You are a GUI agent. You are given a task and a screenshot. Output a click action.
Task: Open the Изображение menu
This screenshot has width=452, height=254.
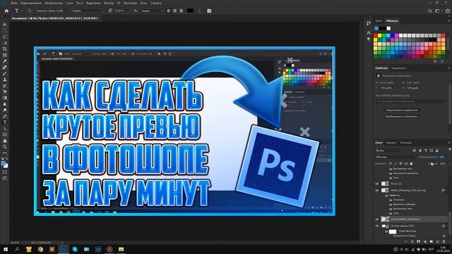click(54, 3)
